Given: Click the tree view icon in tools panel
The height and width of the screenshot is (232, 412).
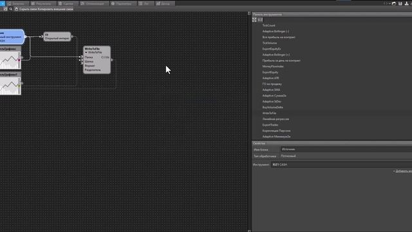Looking at the screenshot, I should [254, 20].
